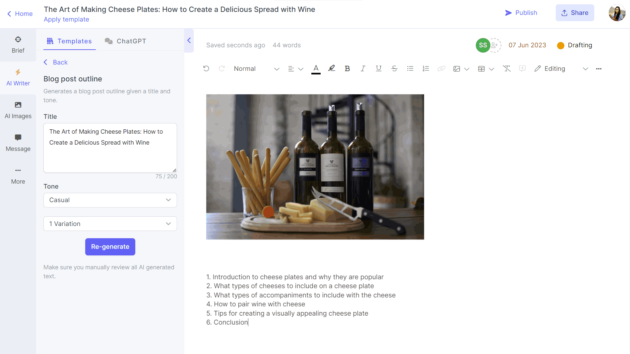Viewport: 630px width, 354px height.
Task: Open the toolbar overflow options
Action: pyautogui.click(x=599, y=69)
